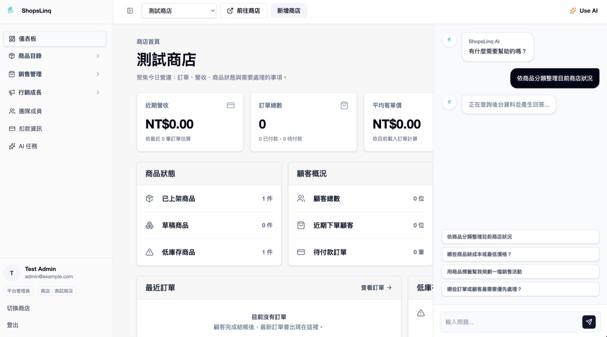Click 登出 link
Viewport: 607px width, 337px height.
click(13, 325)
